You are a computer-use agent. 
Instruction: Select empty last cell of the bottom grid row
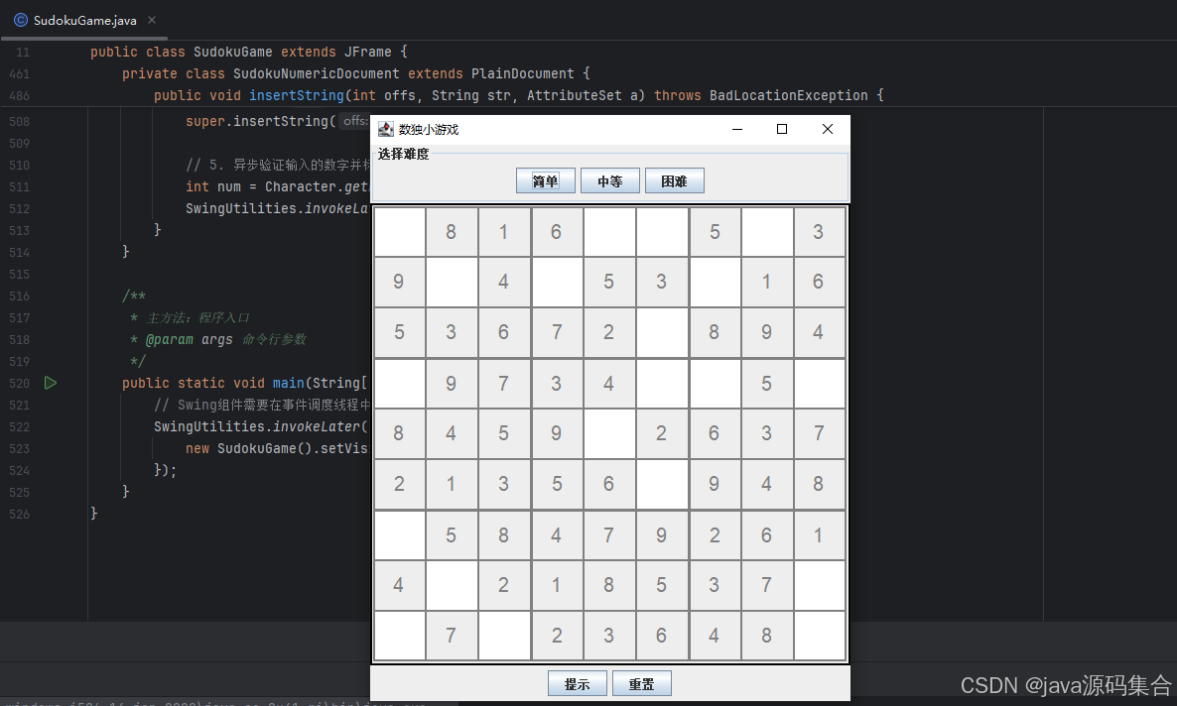click(820, 636)
